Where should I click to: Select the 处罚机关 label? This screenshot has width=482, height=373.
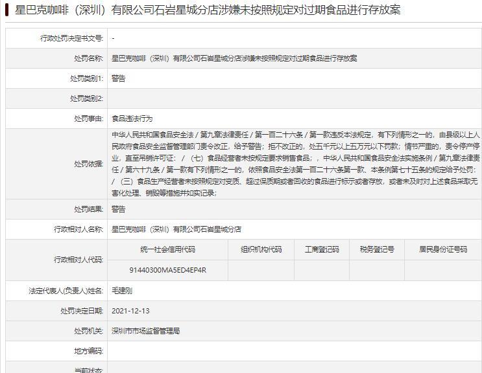click(x=88, y=331)
